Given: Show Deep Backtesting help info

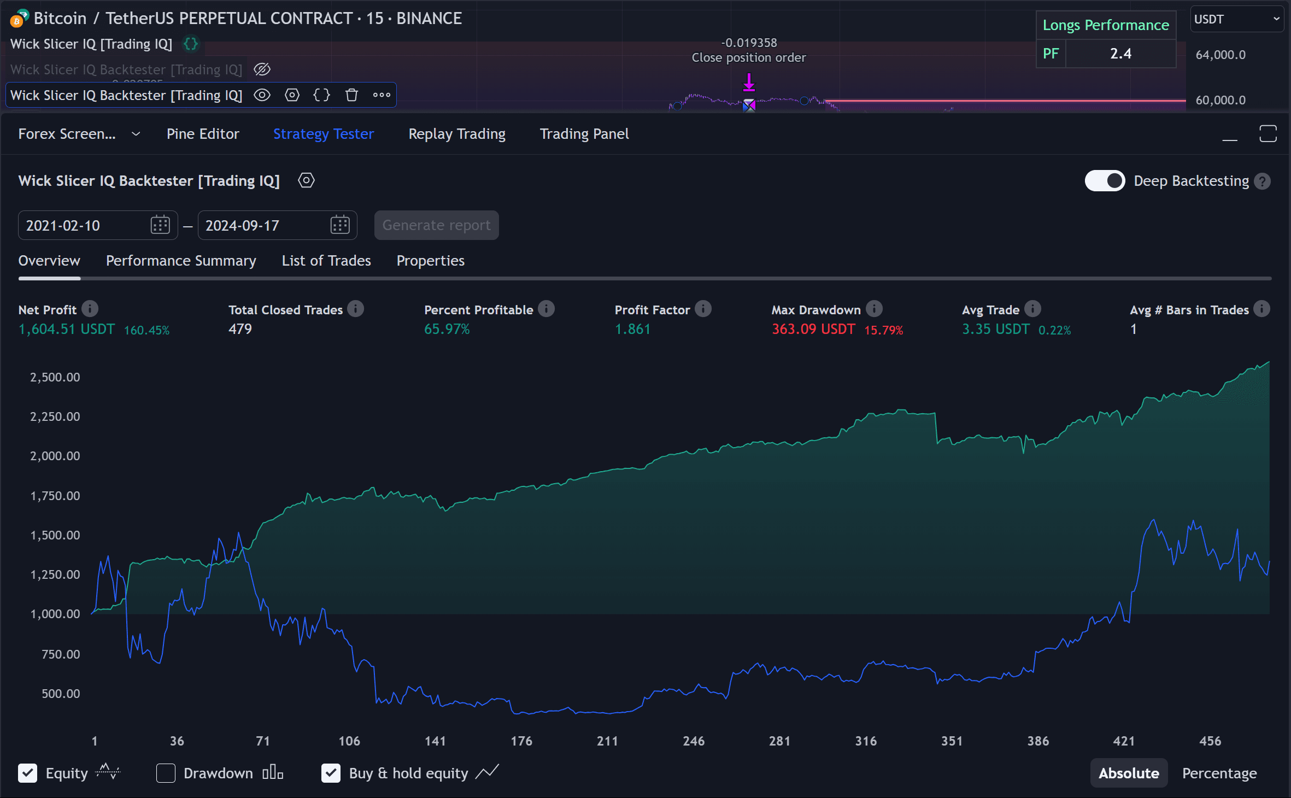Looking at the screenshot, I should [x=1262, y=181].
